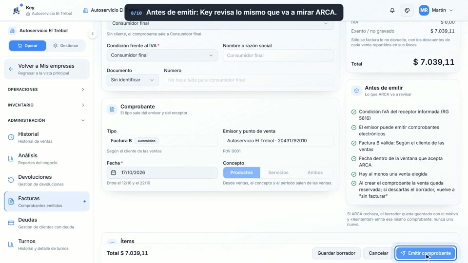Open the theme palette icon
The width and height of the screenshot is (468, 263).
coord(407,10)
